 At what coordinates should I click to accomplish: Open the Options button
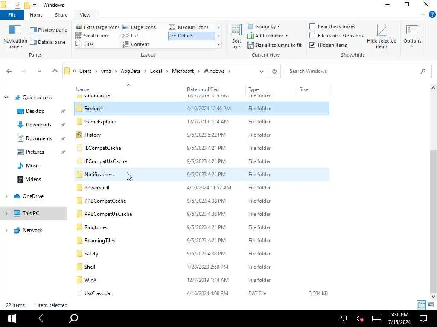click(412, 37)
